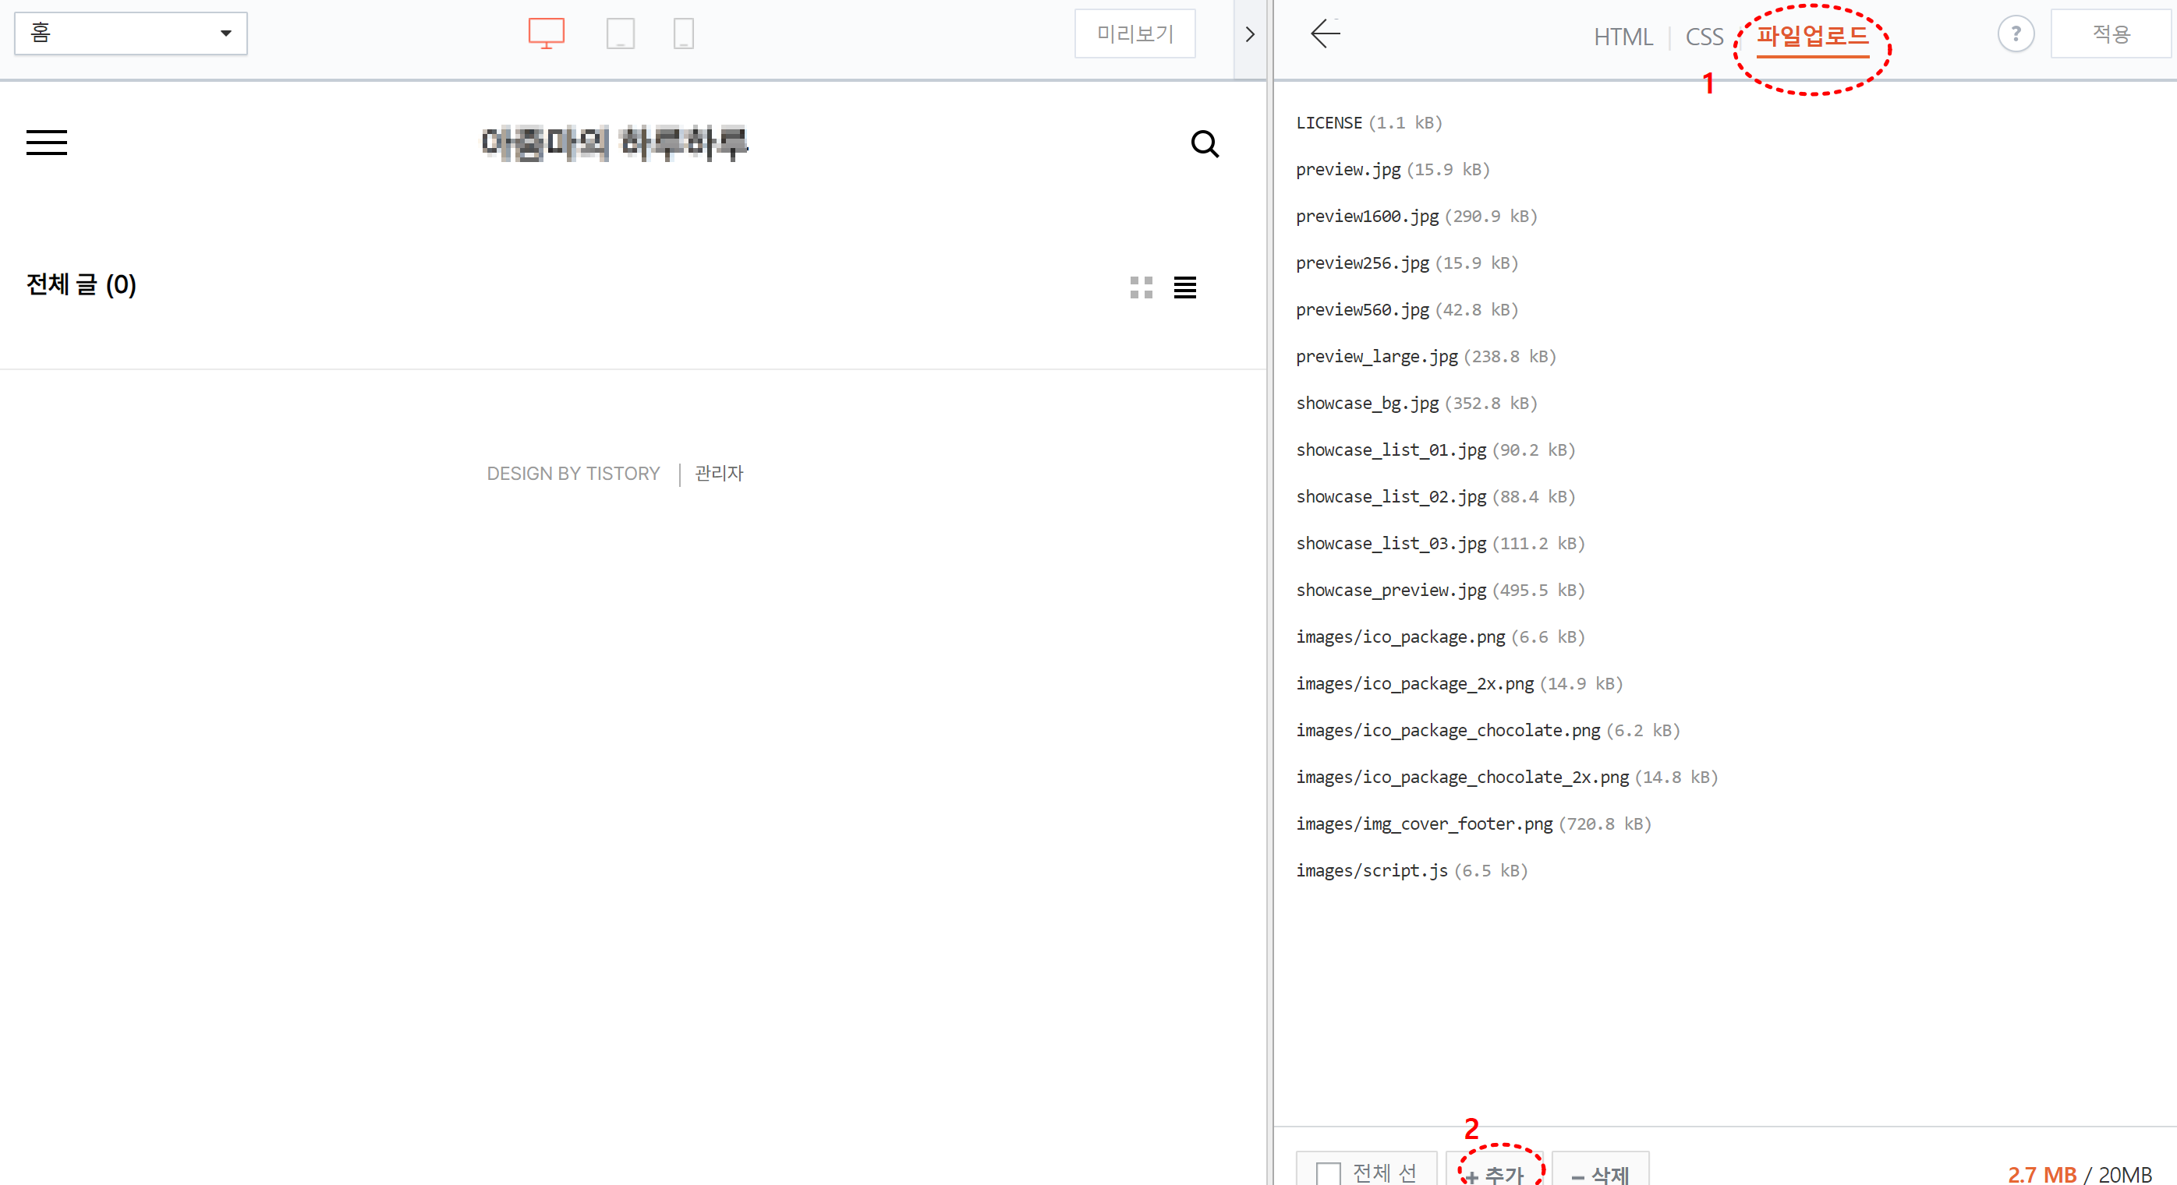Switch to the CSS tab

pyautogui.click(x=1704, y=37)
